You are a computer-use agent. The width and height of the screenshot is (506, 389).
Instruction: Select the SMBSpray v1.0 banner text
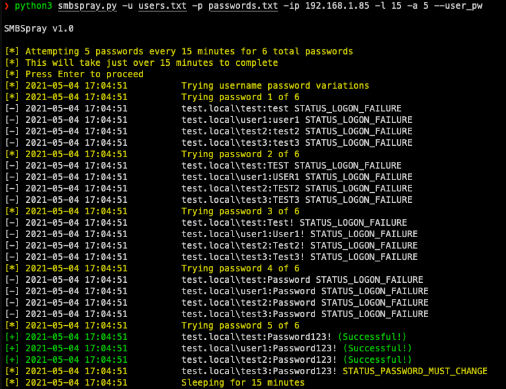point(39,29)
